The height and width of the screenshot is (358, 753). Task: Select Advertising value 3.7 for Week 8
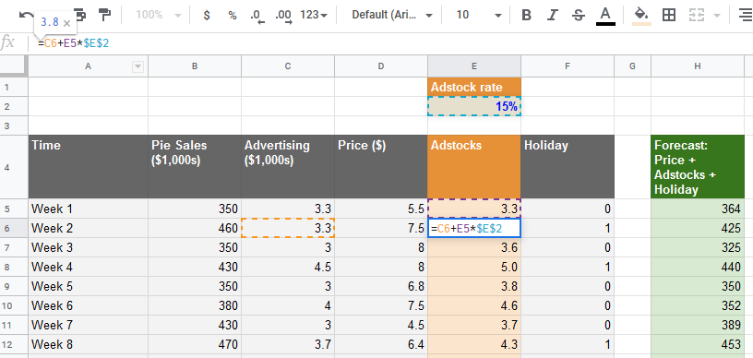288,344
